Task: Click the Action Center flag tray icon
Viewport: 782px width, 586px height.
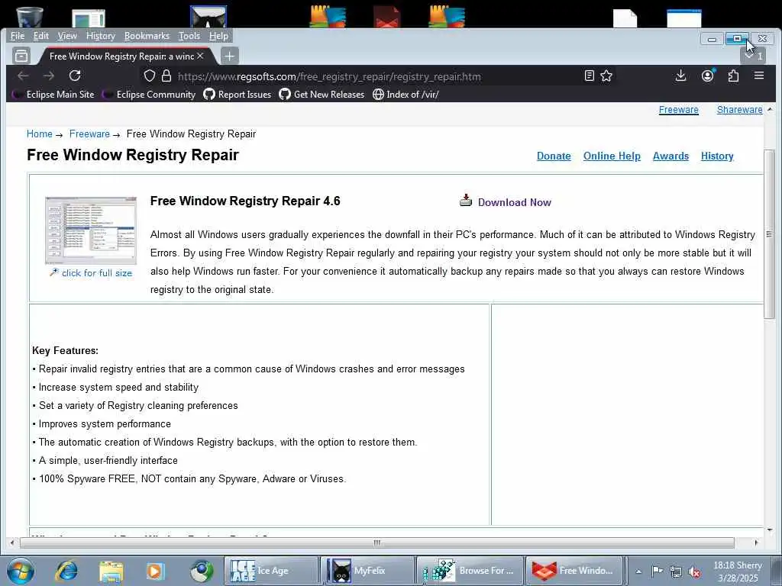Action: (658, 572)
